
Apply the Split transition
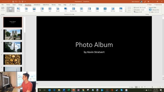50,9
